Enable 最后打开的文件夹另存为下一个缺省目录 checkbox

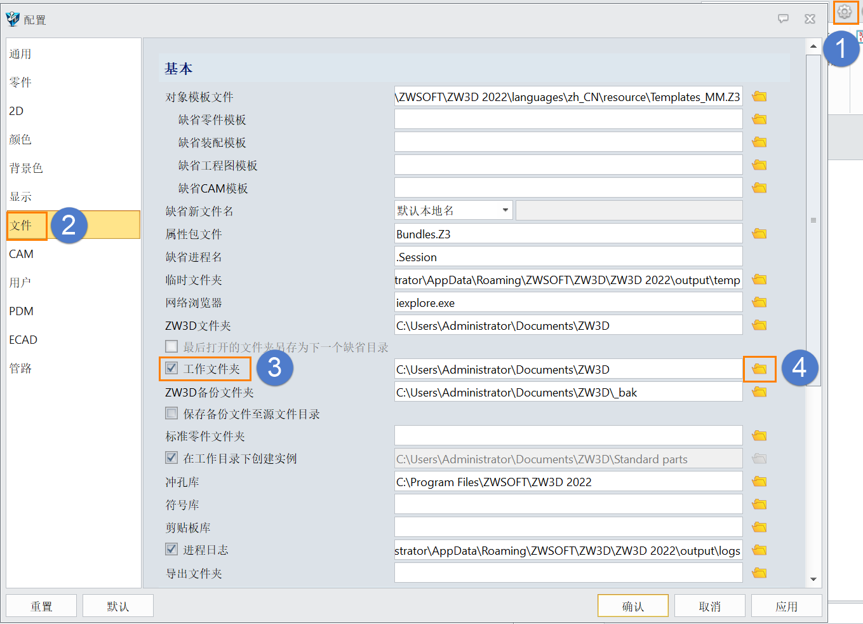point(171,346)
